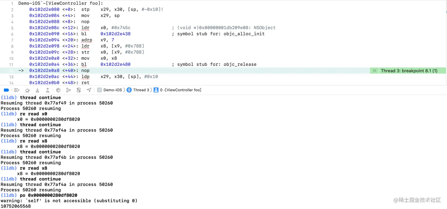The width and height of the screenshot is (447, 209).
Task: Click console output 'x0 = 0x0000000280df8020'
Action: [48, 120]
